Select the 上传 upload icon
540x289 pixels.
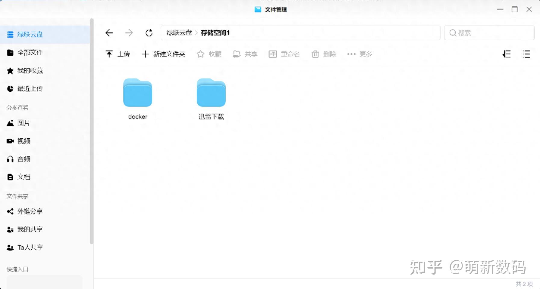point(109,54)
